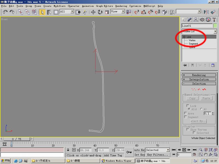Open the Modifier List dropdown
Screen dimensions: 219x164
tap(215, 31)
